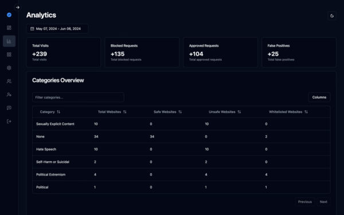This screenshot has width=344, height=215.
Task: Open the users group icon
Action: (x=9, y=81)
